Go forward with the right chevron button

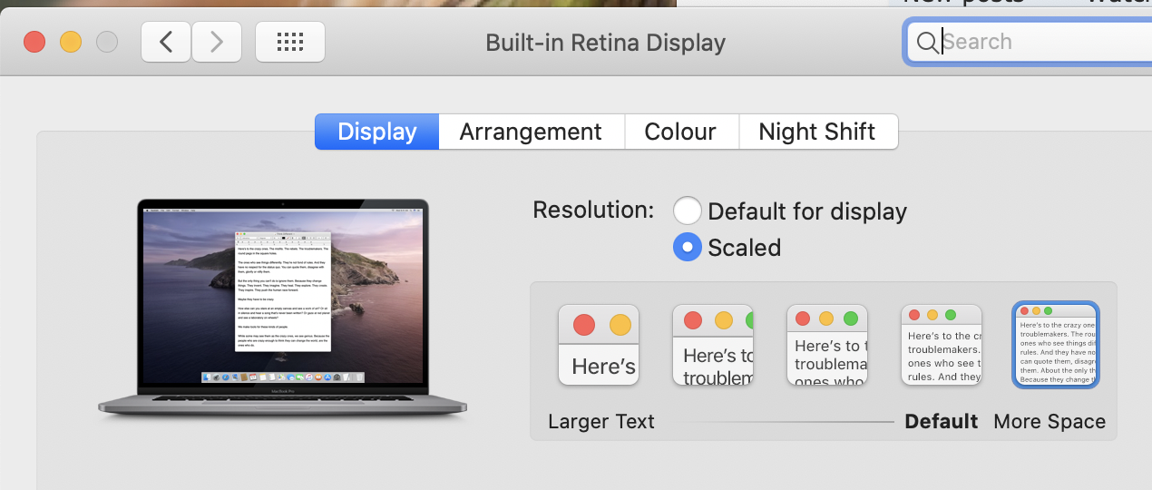click(216, 42)
